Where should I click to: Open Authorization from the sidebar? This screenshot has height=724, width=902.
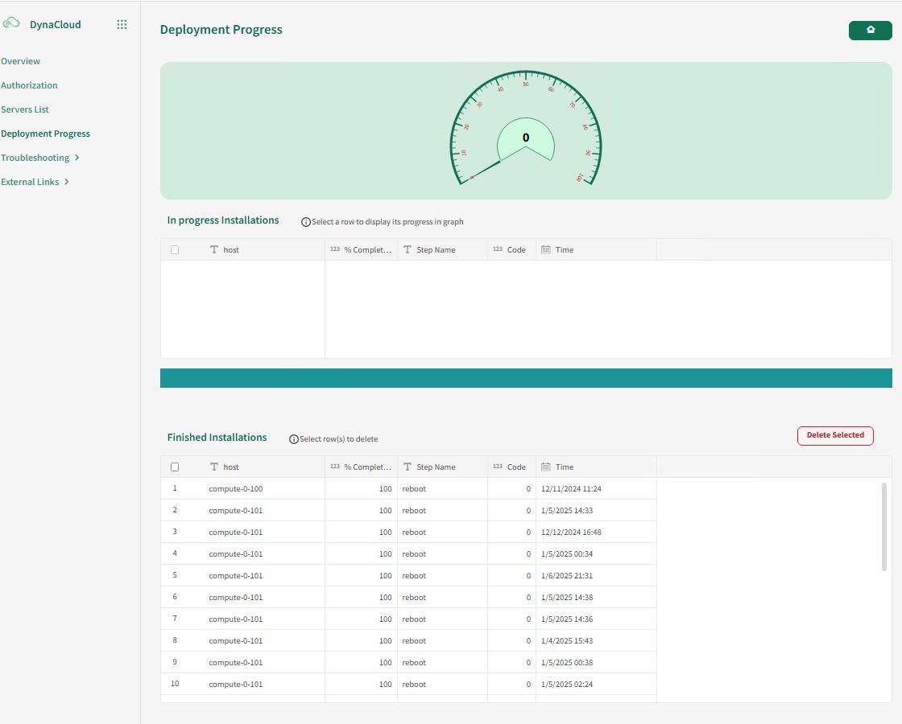pos(29,85)
